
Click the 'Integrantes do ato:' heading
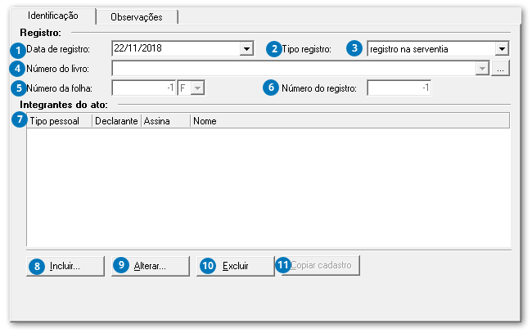[64, 105]
